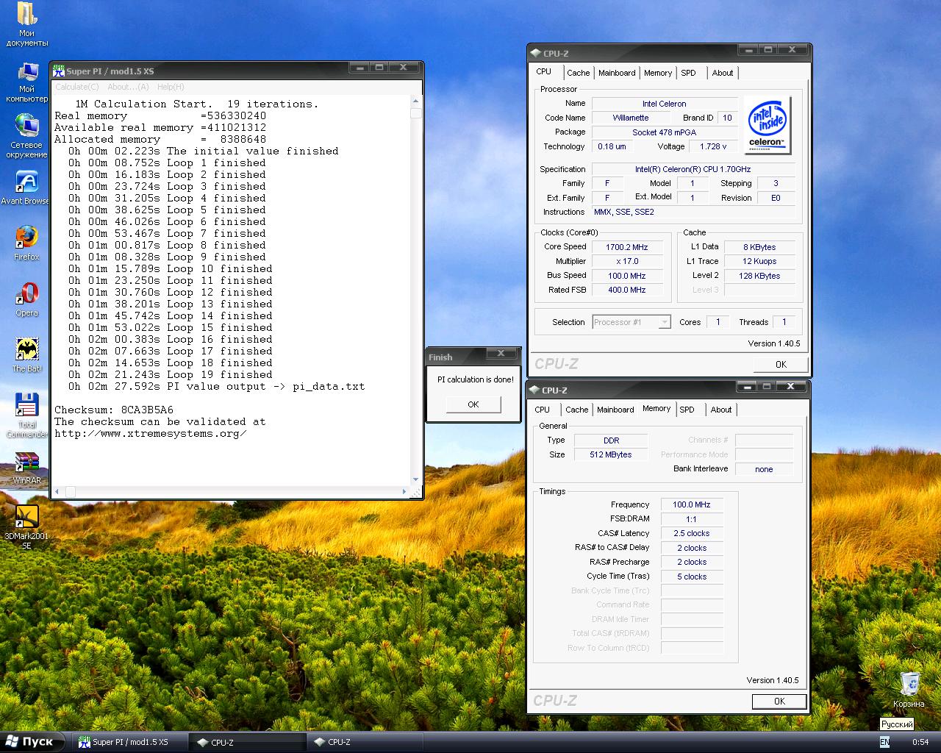Select first CPU-Z taskbar button
This screenshot has width=941, height=753.
[246, 742]
